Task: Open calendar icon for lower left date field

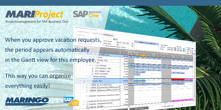Action: click(x=175, y=50)
